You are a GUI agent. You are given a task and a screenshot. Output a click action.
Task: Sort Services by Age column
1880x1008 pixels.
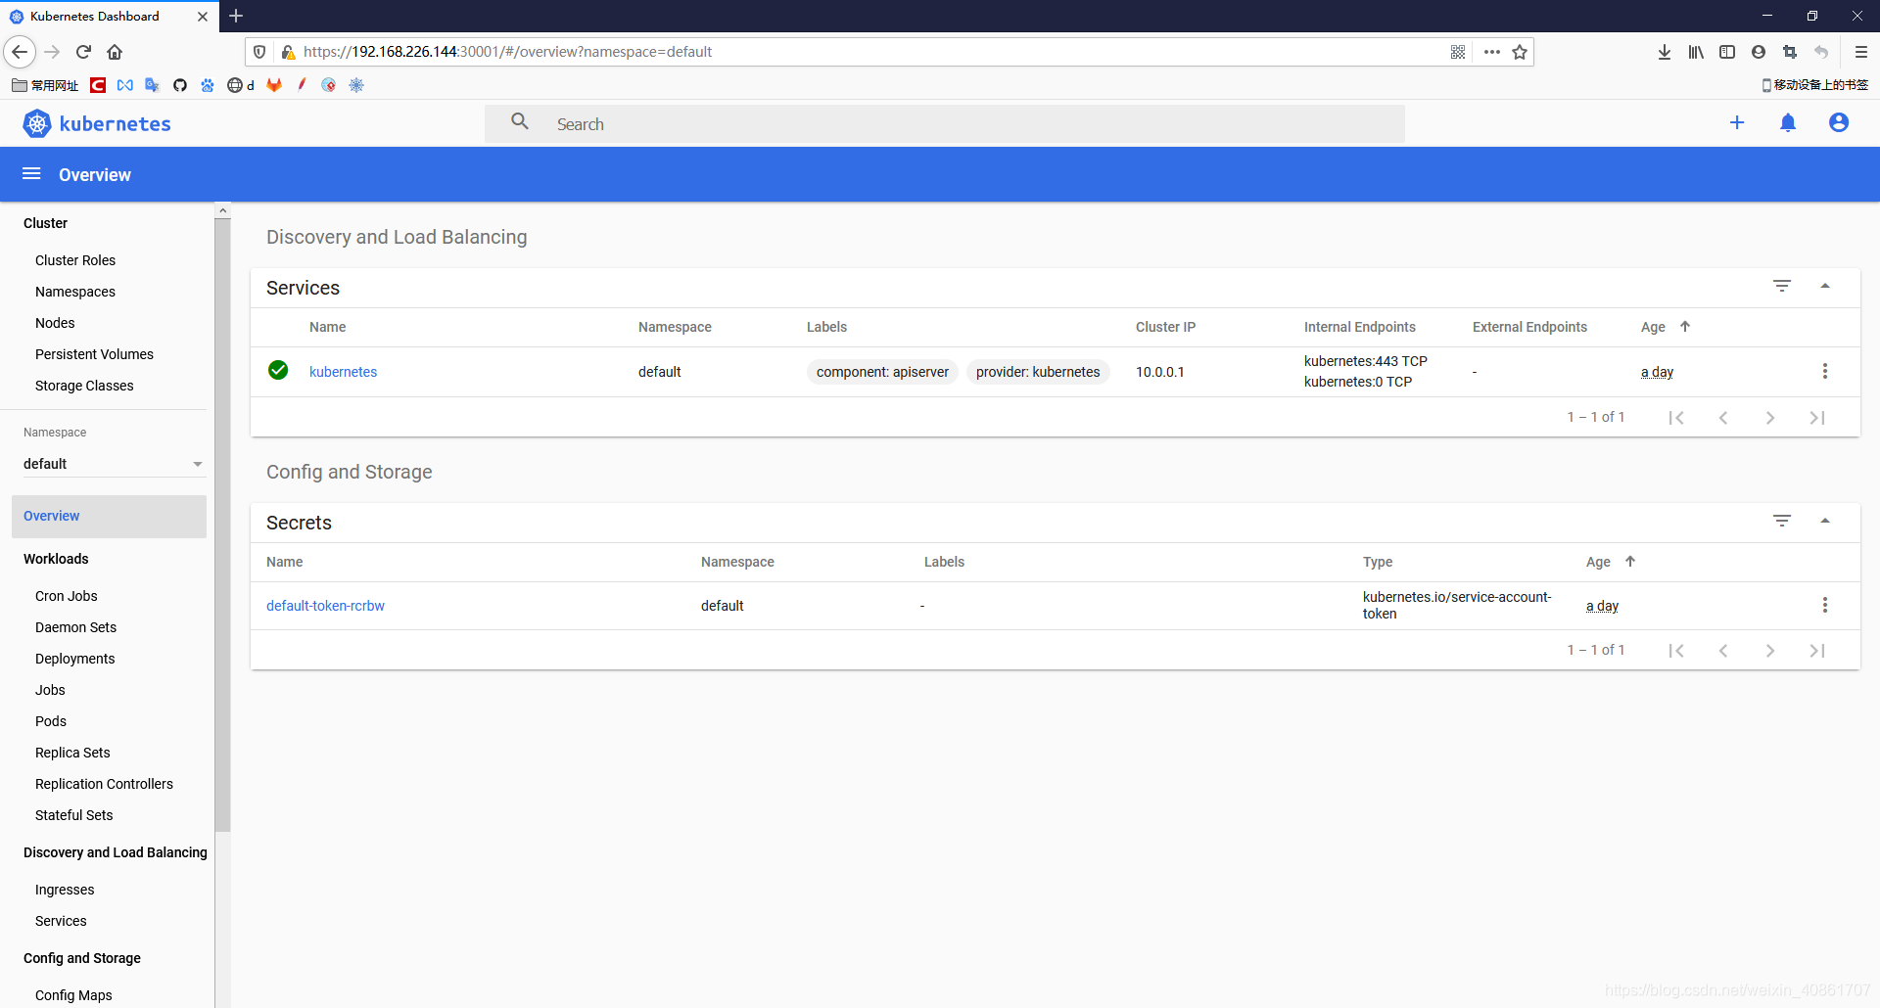[1666, 327]
